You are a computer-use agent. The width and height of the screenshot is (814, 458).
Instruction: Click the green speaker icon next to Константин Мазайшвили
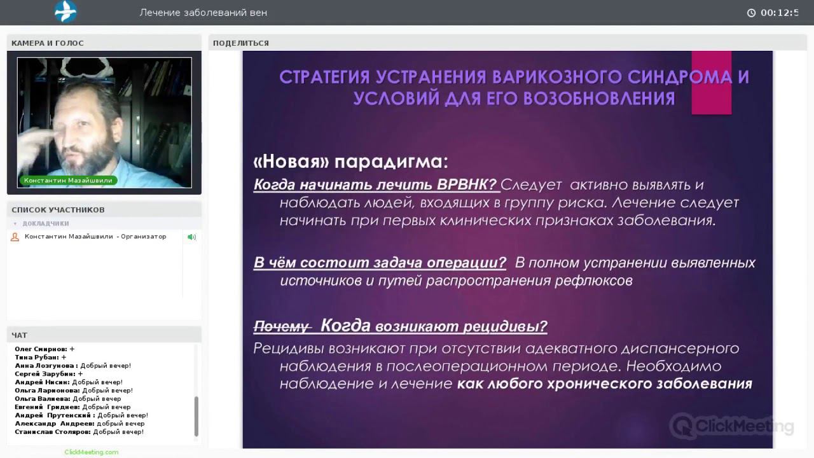coord(191,237)
